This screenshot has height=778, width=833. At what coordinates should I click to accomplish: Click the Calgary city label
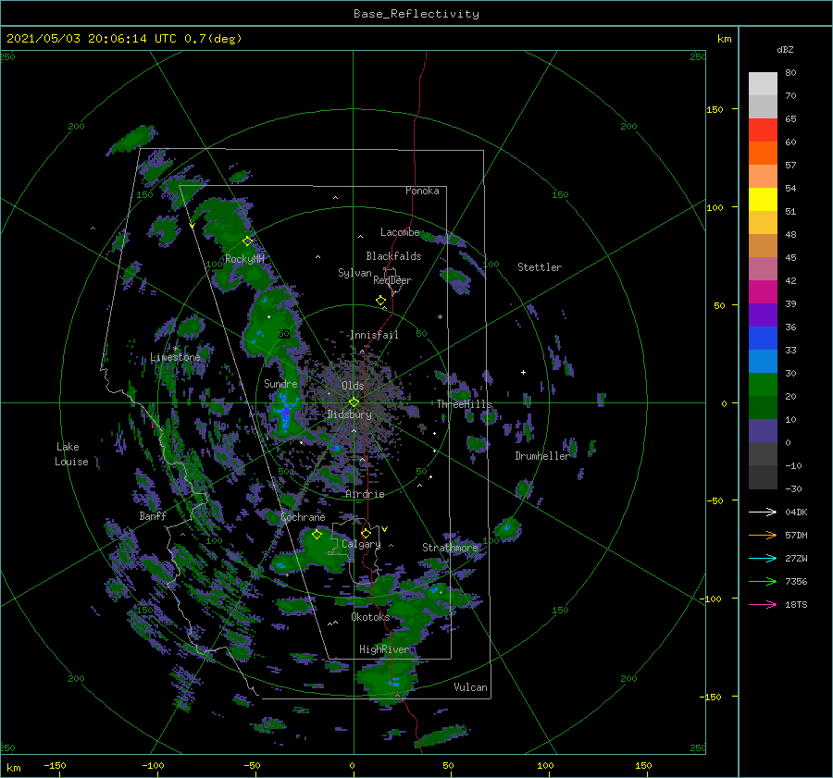(361, 544)
